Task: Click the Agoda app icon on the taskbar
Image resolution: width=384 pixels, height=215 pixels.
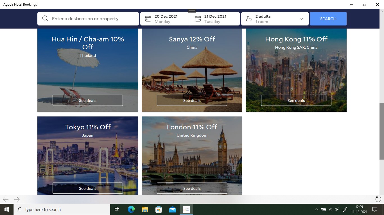Action: pyautogui.click(x=186, y=209)
